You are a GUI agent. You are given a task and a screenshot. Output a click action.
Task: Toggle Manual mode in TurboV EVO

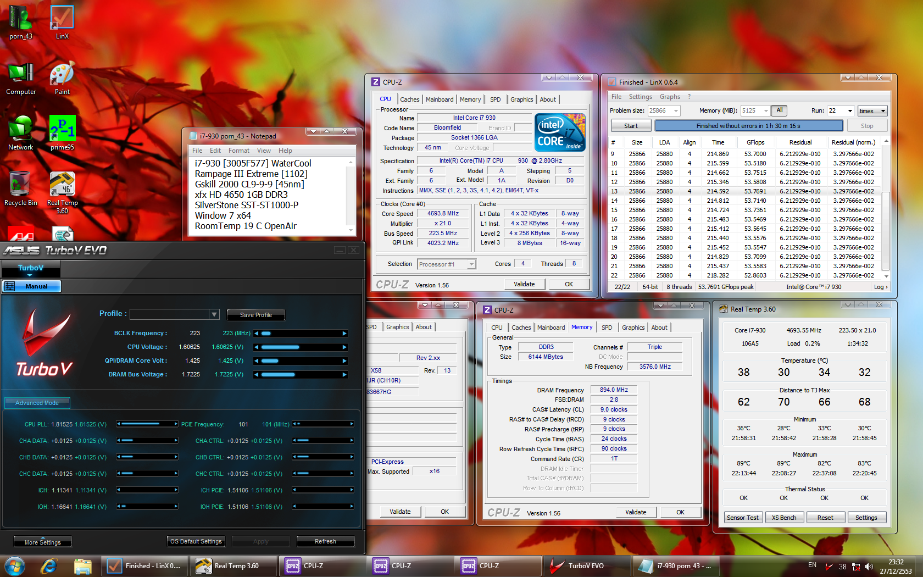click(31, 286)
